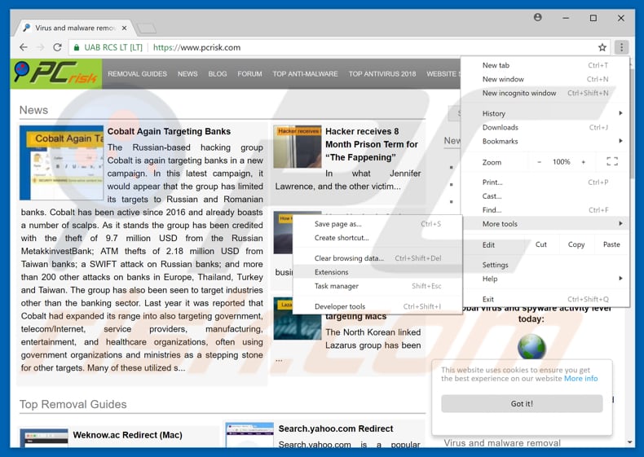Open FORUM in site navigation

point(249,74)
